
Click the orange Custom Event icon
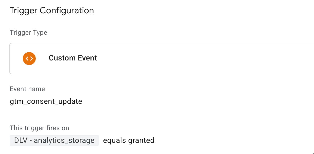29,58
